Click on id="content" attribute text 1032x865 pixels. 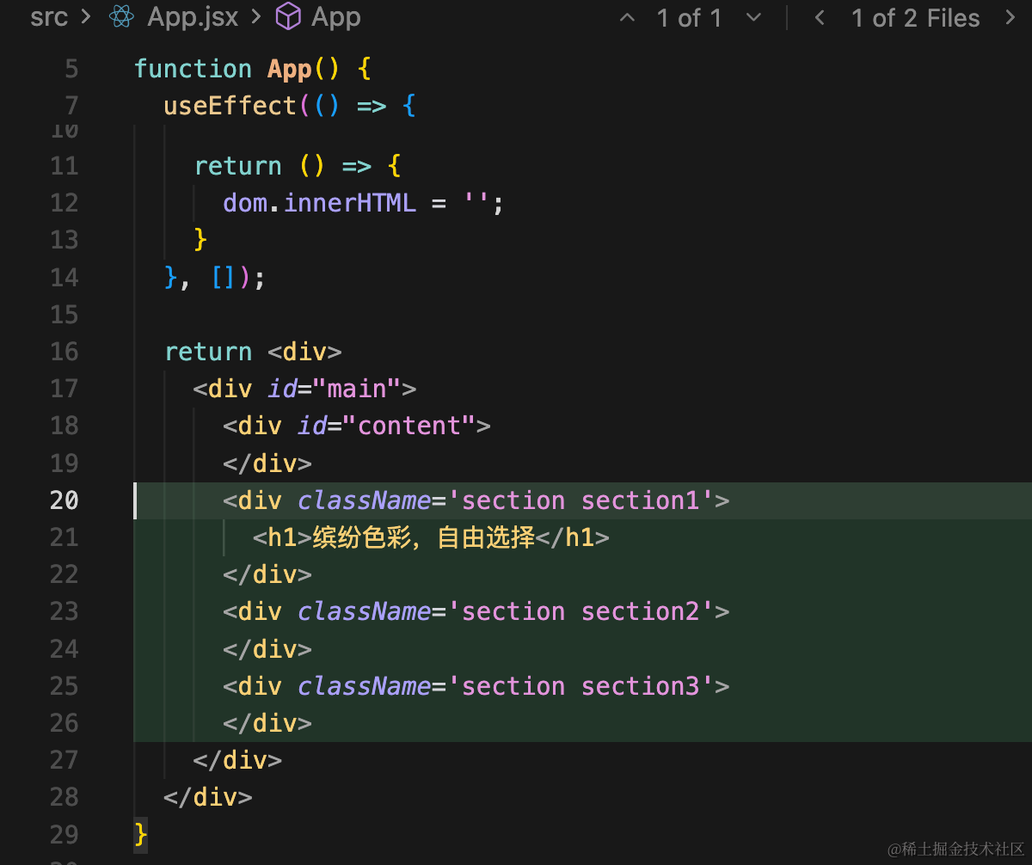point(386,426)
